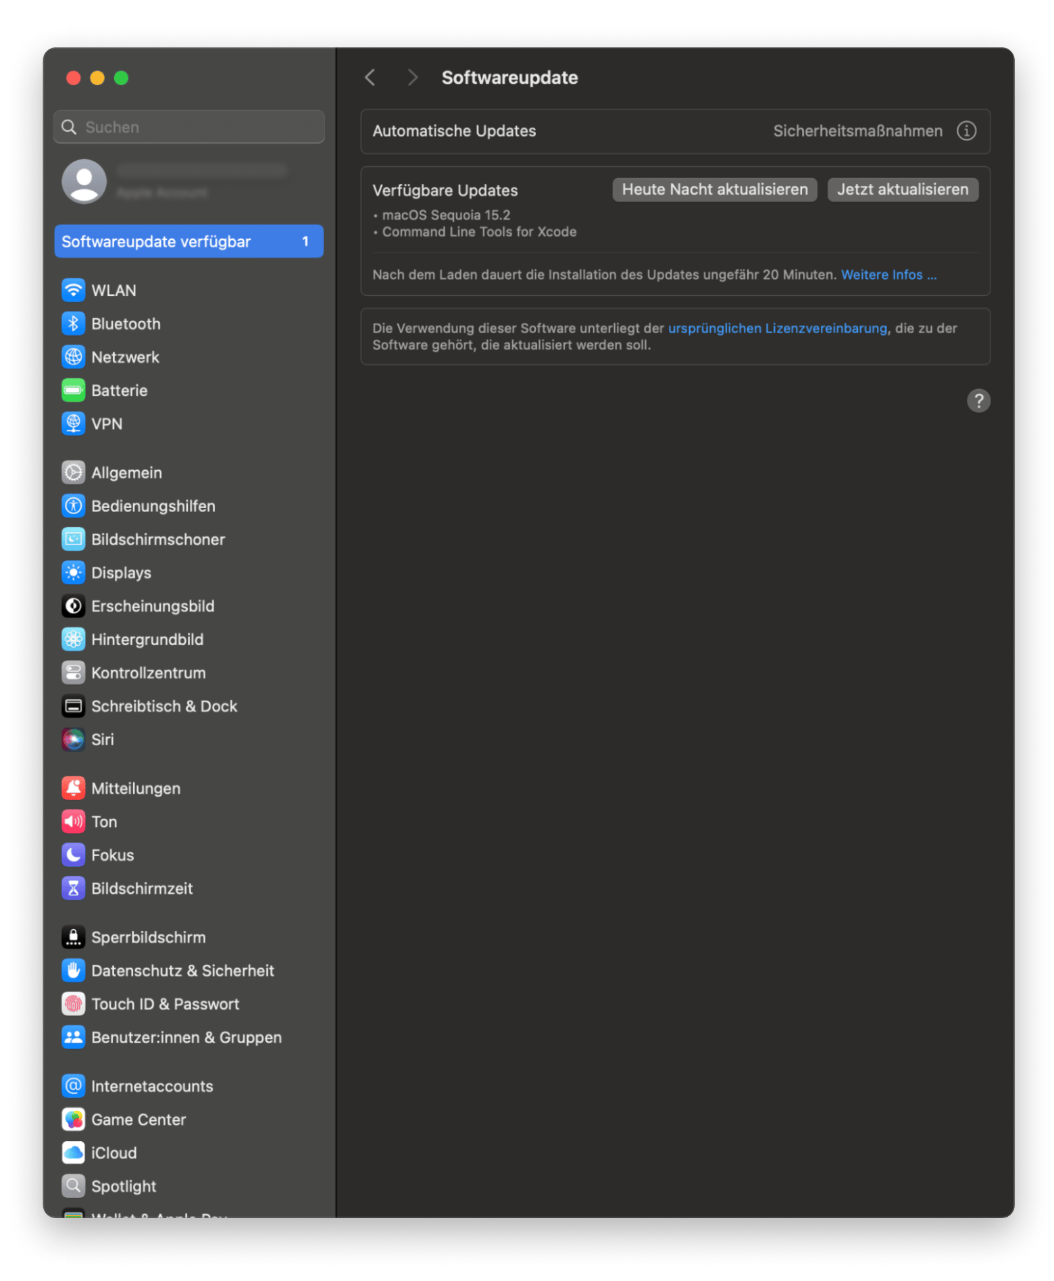Open Fokus moon icon
Screen dimensions: 1054x1281
point(73,853)
